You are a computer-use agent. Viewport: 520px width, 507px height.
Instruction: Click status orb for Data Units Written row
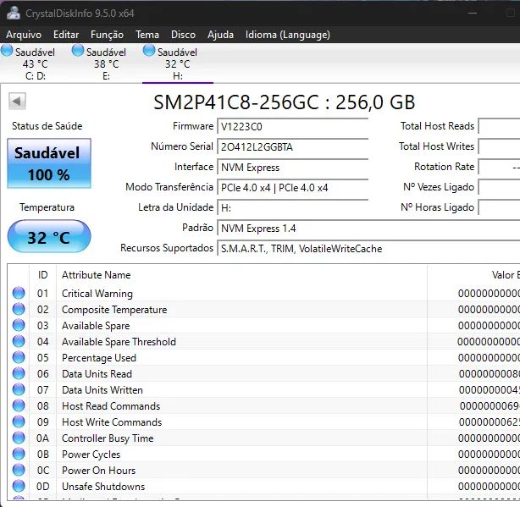[19, 389]
